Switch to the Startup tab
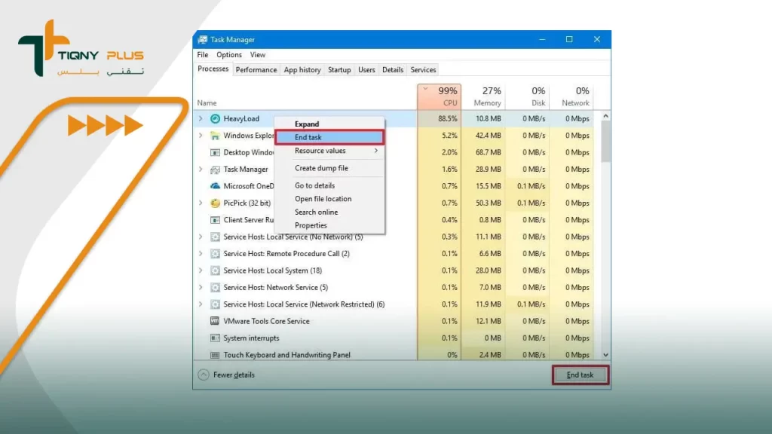This screenshot has width=772, height=434. point(339,70)
